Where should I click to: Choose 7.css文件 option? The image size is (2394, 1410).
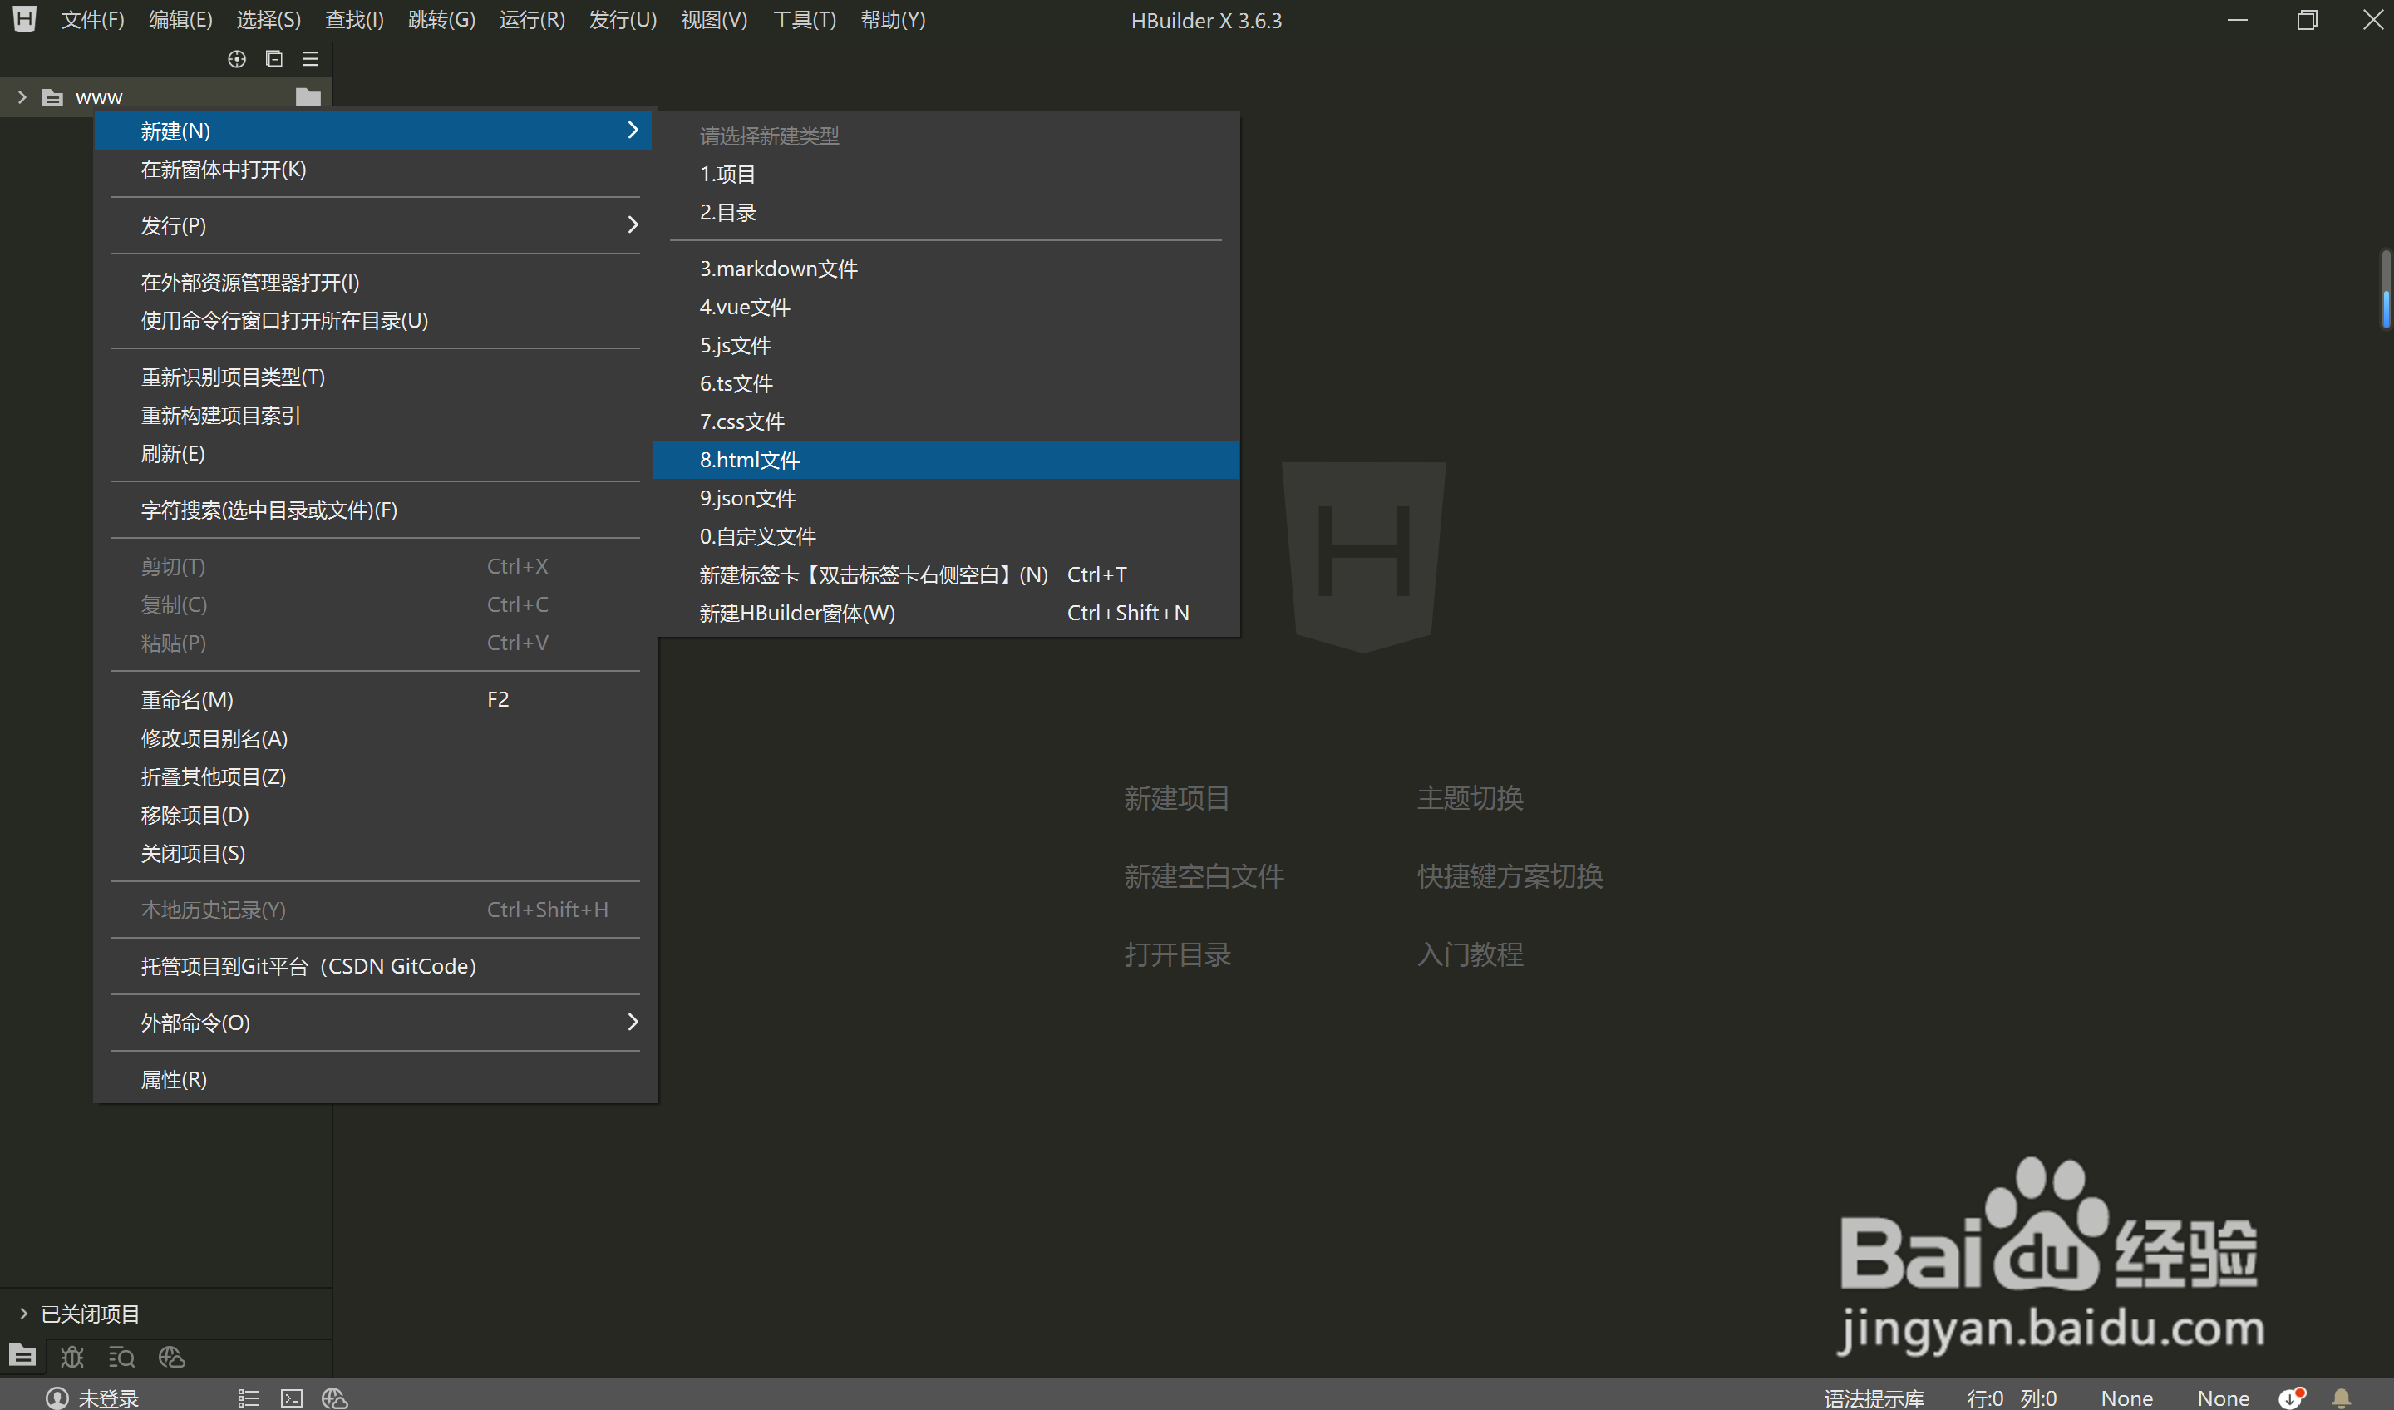pos(945,421)
